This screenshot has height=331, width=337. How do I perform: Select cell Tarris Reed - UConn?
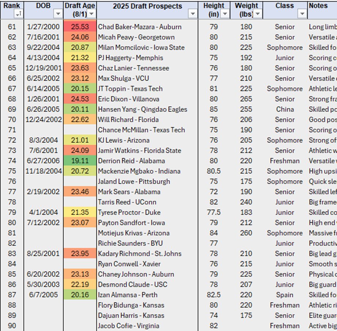point(147,202)
